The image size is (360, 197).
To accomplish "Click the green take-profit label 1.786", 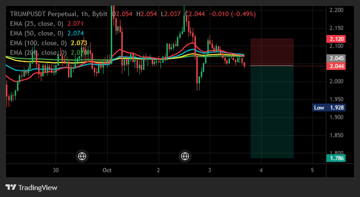I will coord(336,158).
